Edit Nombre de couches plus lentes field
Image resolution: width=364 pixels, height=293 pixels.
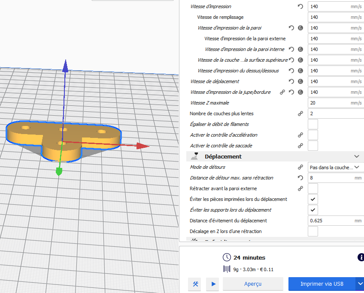tap(336, 114)
